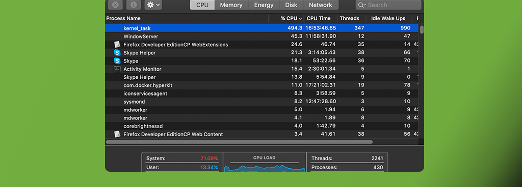Screen dimensions: 522x187
Task: Click the search magnifier icon
Action: [x=362, y=5]
